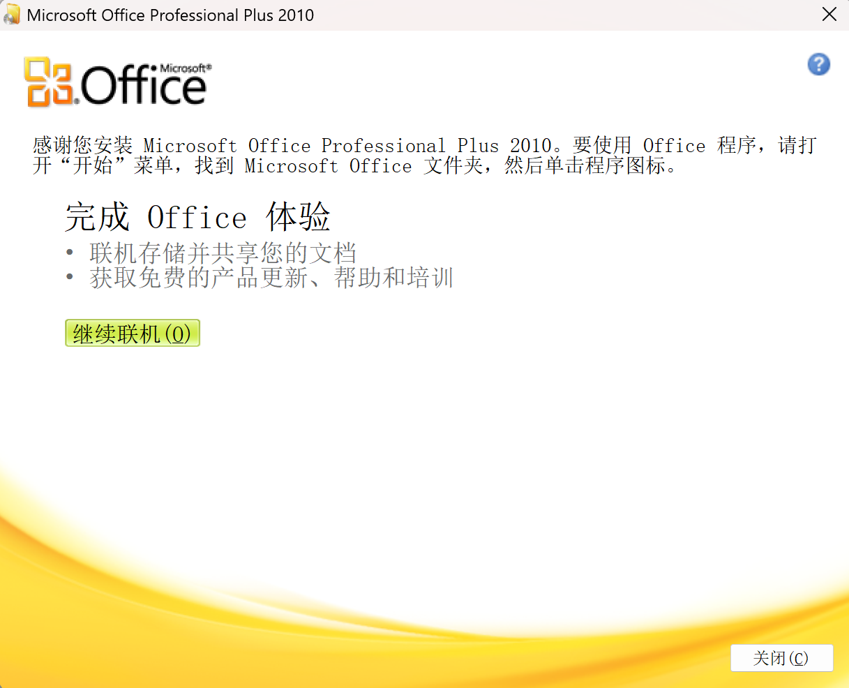Click the text 联机存储并共享您的文档
This screenshot has height=688, width=849.
pos(223,253)
